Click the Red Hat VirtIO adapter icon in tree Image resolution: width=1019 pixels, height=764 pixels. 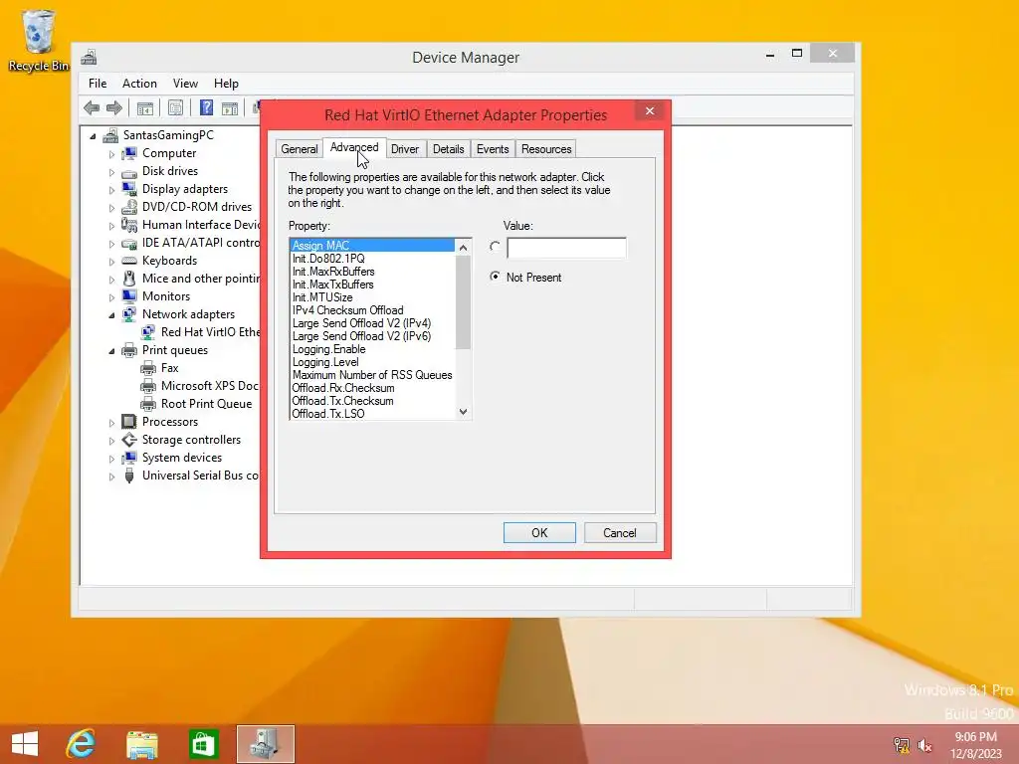148,332
